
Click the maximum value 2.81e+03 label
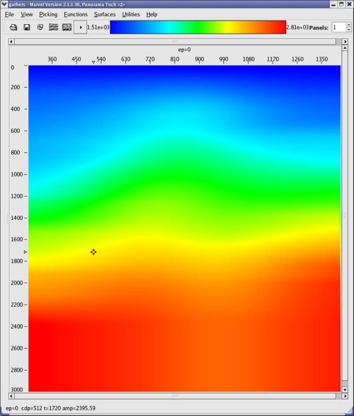point(297,27)
